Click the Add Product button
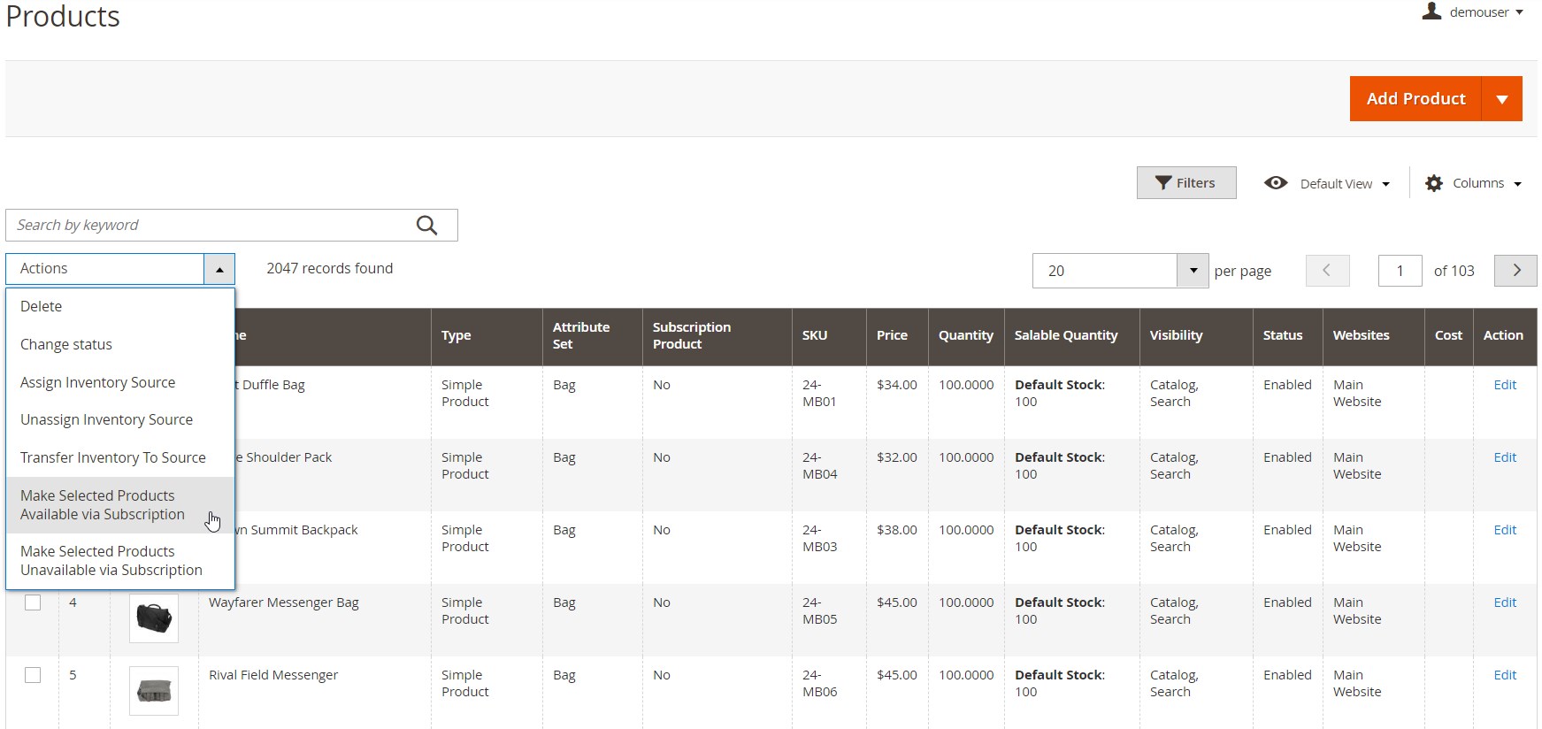This screenshot has height=729, width=1542. (x=1415, y=99)
